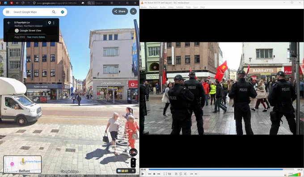This screenshot has width=304, height=177.
Task: Open the VLC Video menu
Action: [171, 7]
